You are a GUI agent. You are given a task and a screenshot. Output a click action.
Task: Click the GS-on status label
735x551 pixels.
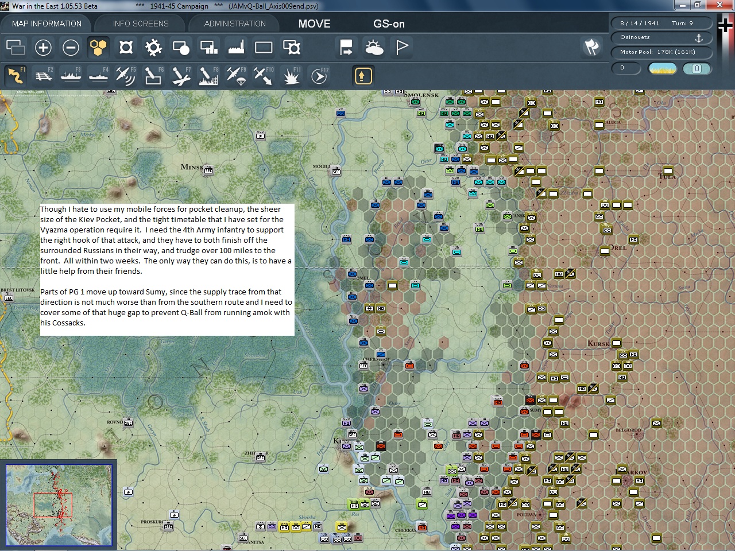(389, 24)
